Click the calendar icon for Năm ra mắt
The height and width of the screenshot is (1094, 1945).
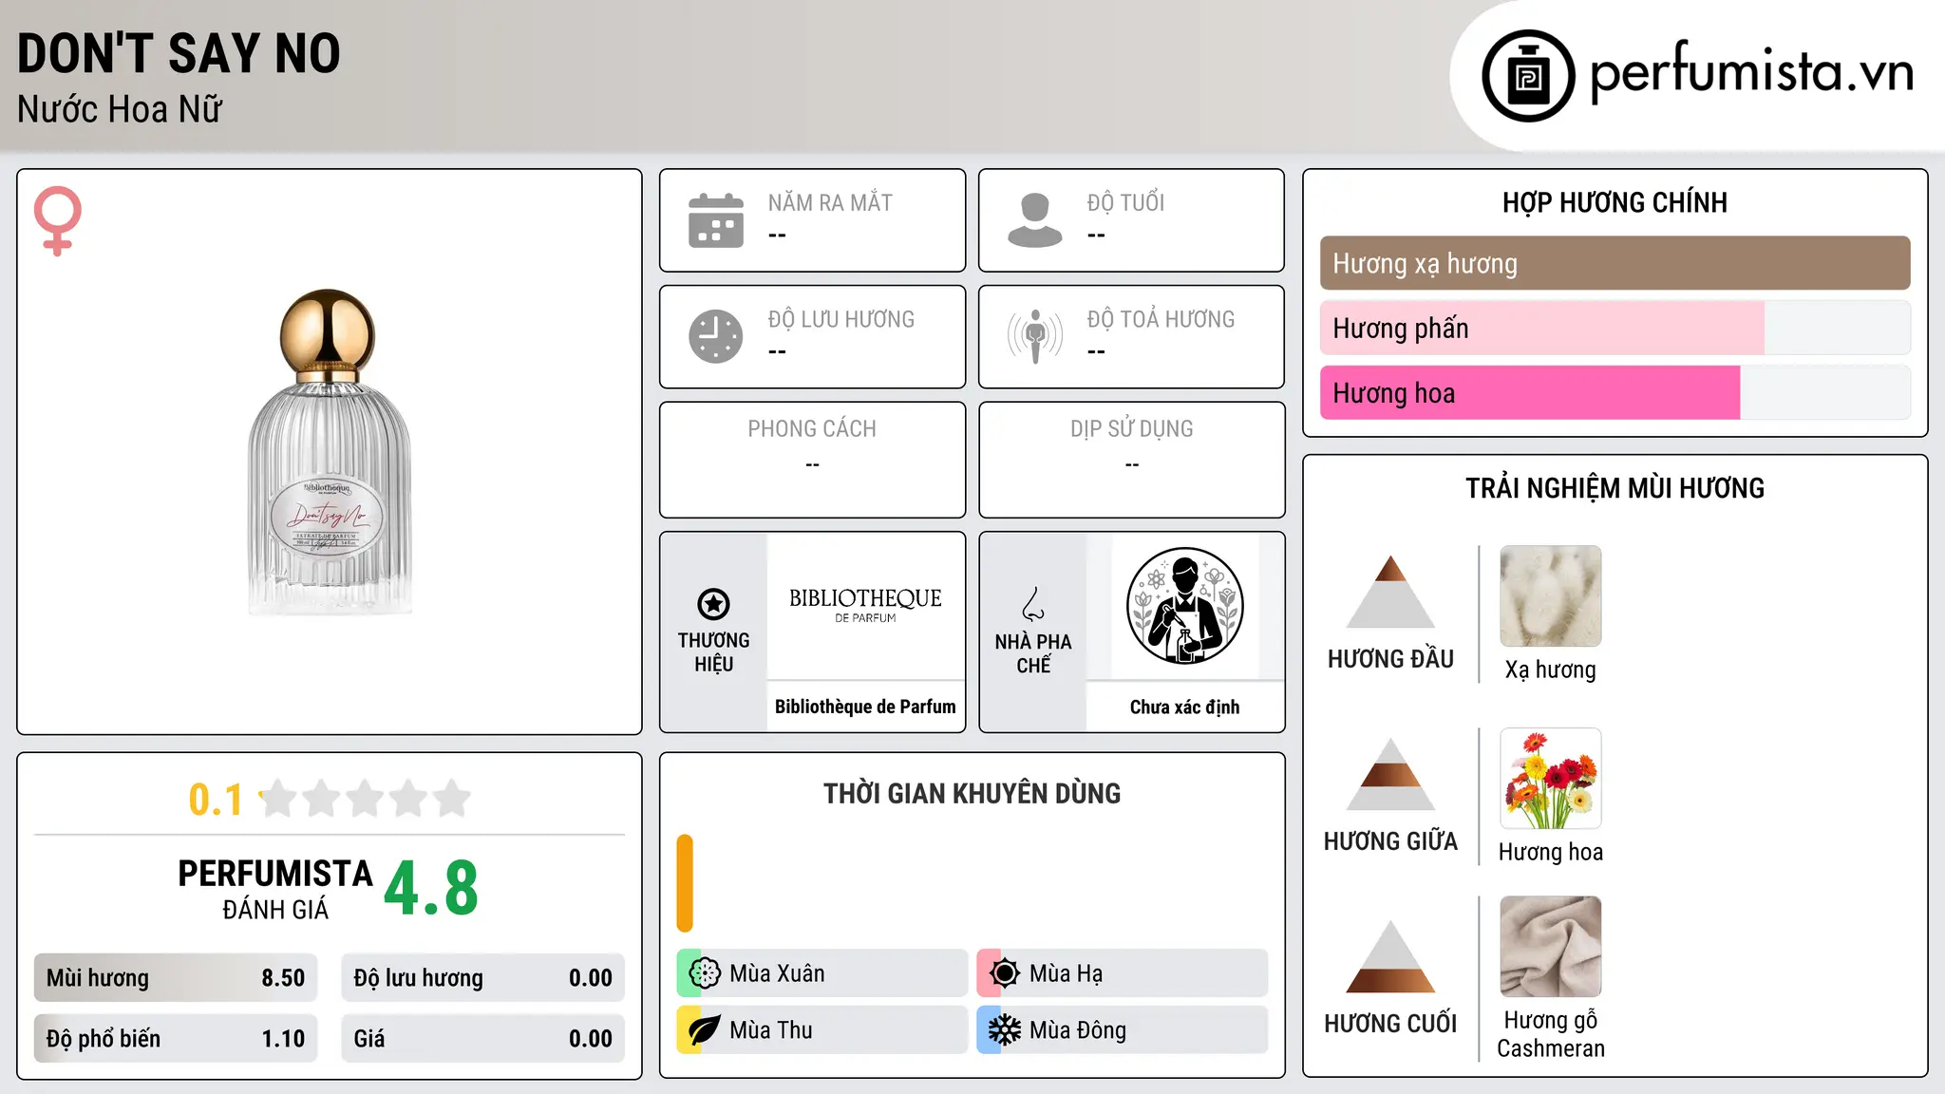click(716, 220)
